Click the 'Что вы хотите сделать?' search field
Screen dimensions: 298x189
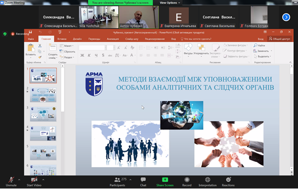click(196, 39)
